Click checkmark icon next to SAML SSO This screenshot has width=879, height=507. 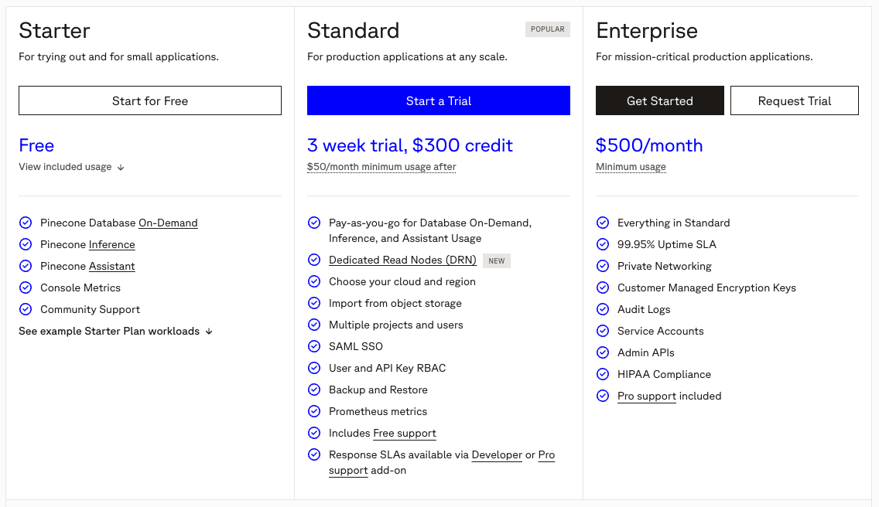coord(314,346)
